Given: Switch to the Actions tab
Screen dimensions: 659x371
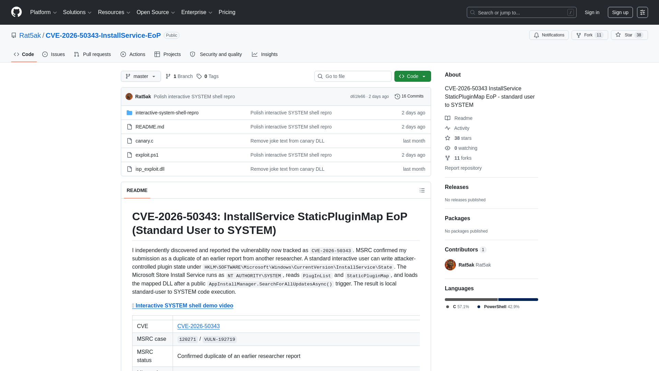Looking at the screenshot, I should coord(133,54).
